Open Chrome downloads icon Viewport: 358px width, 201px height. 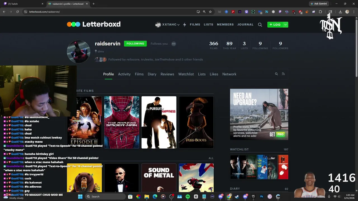(340, 12)
